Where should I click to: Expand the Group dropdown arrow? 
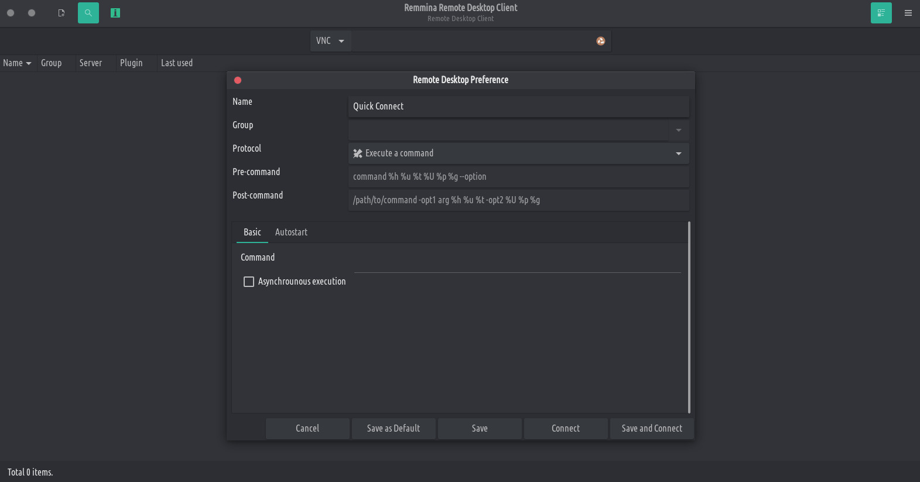click(679, 130)
